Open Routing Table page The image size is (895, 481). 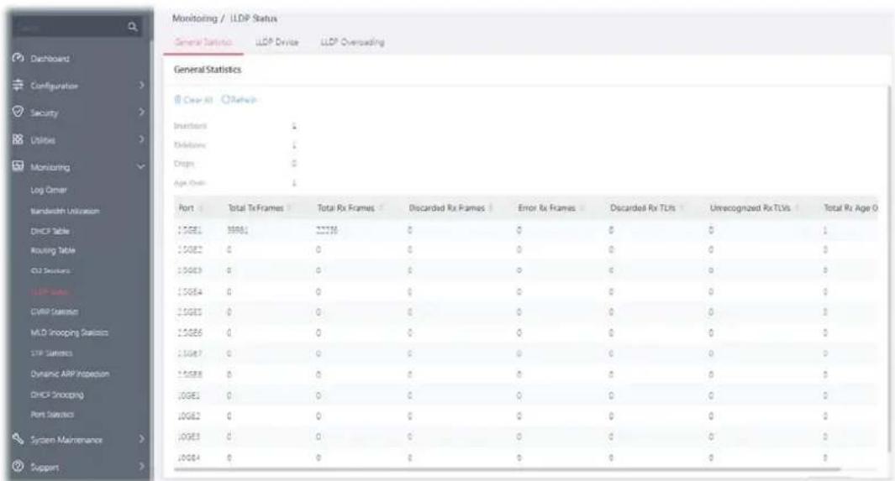pos(52,250)
